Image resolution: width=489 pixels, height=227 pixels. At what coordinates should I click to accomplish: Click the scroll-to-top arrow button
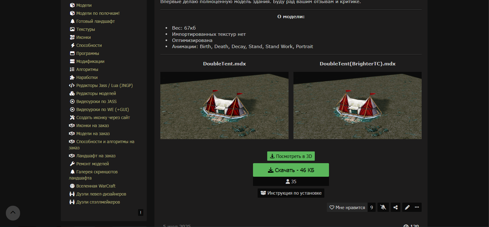tap(13, 213)
